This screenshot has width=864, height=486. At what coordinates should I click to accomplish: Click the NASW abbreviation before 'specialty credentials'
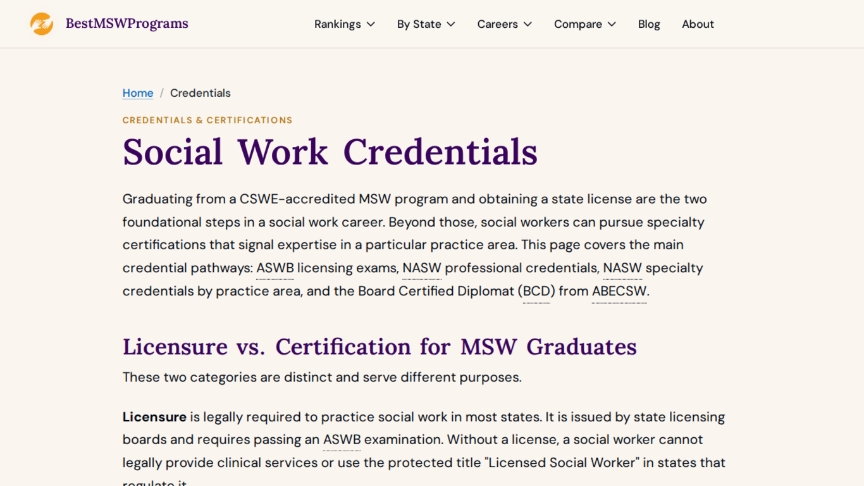coord(622,268)
